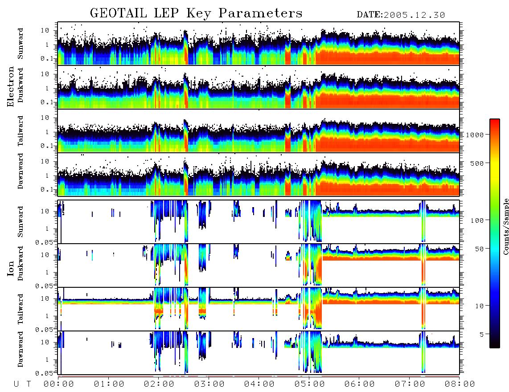Click the 'Duskward' label of the Ion group
This screenshot has width=509, height=392.
pyautogui.click(x=21, y=263)
